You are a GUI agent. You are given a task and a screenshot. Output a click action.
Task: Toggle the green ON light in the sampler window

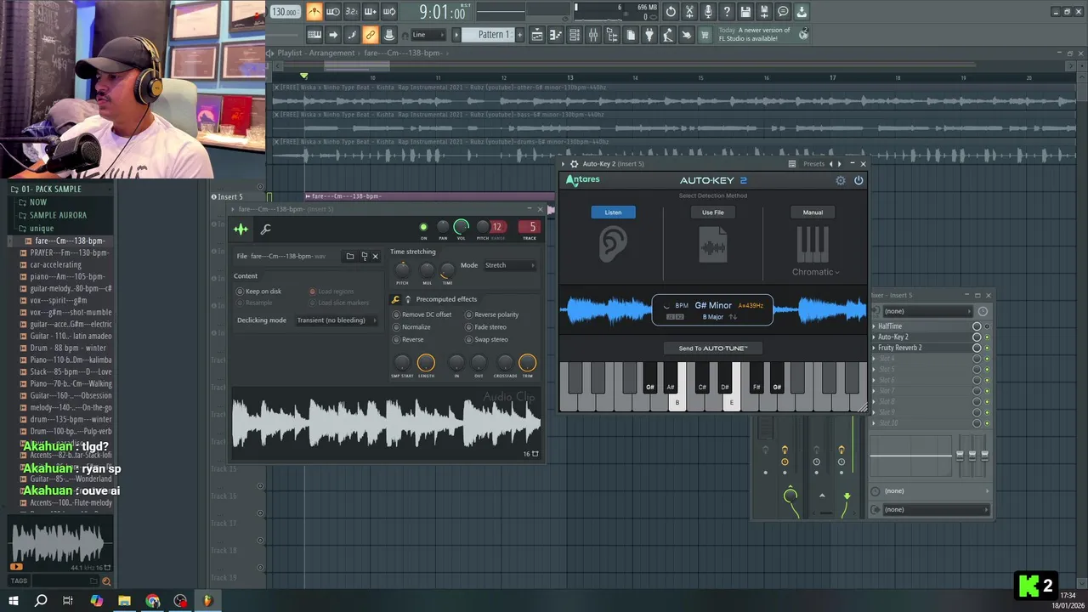coord(423,227)
